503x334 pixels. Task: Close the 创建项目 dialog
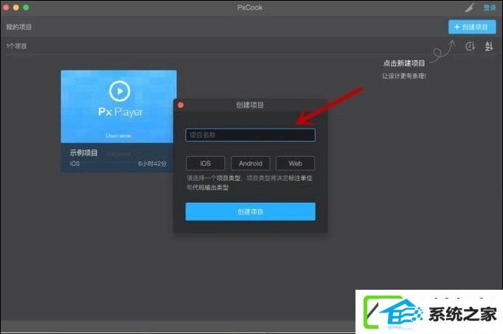(181, 105)
